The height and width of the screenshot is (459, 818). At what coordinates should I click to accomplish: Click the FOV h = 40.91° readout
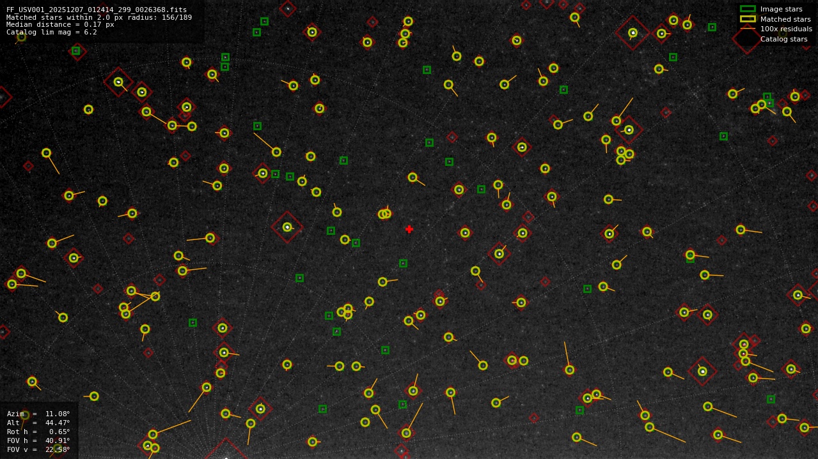click(x=38, y=440)
